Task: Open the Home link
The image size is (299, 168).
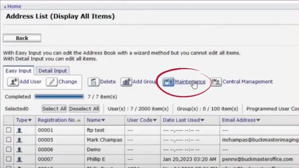Action: pyautogui.click(x=14, y=7)
